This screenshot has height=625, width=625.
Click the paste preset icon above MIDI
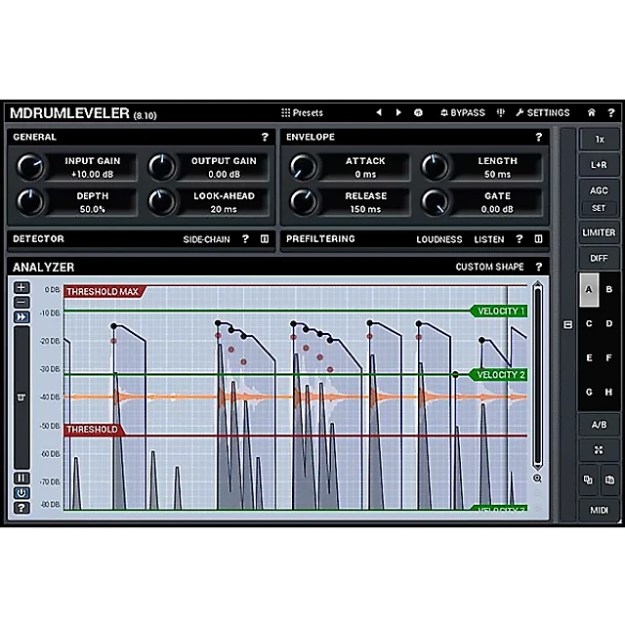click(609, 480)
